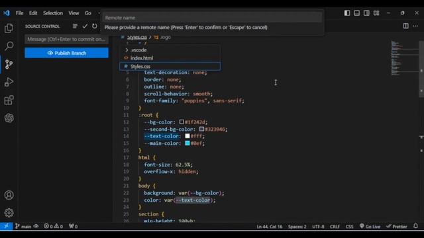Open the Search view in the activity bar
This screenshot has width=424, height=238.
[x=9, y=46]
